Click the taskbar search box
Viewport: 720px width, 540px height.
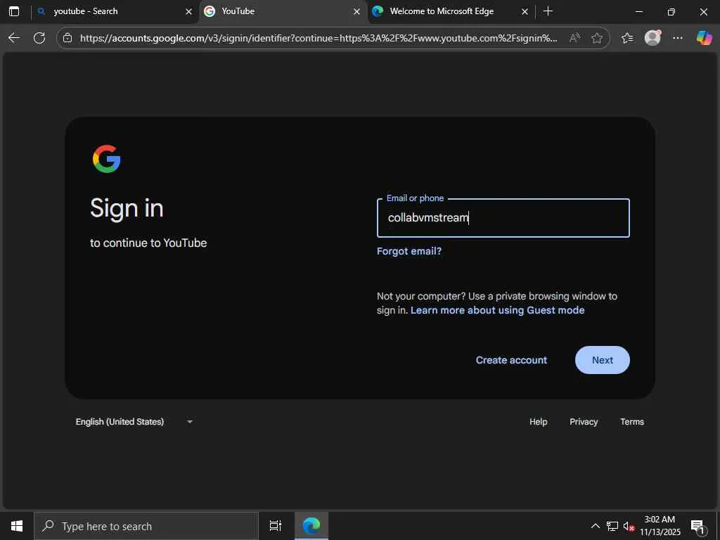coord(146,526)
